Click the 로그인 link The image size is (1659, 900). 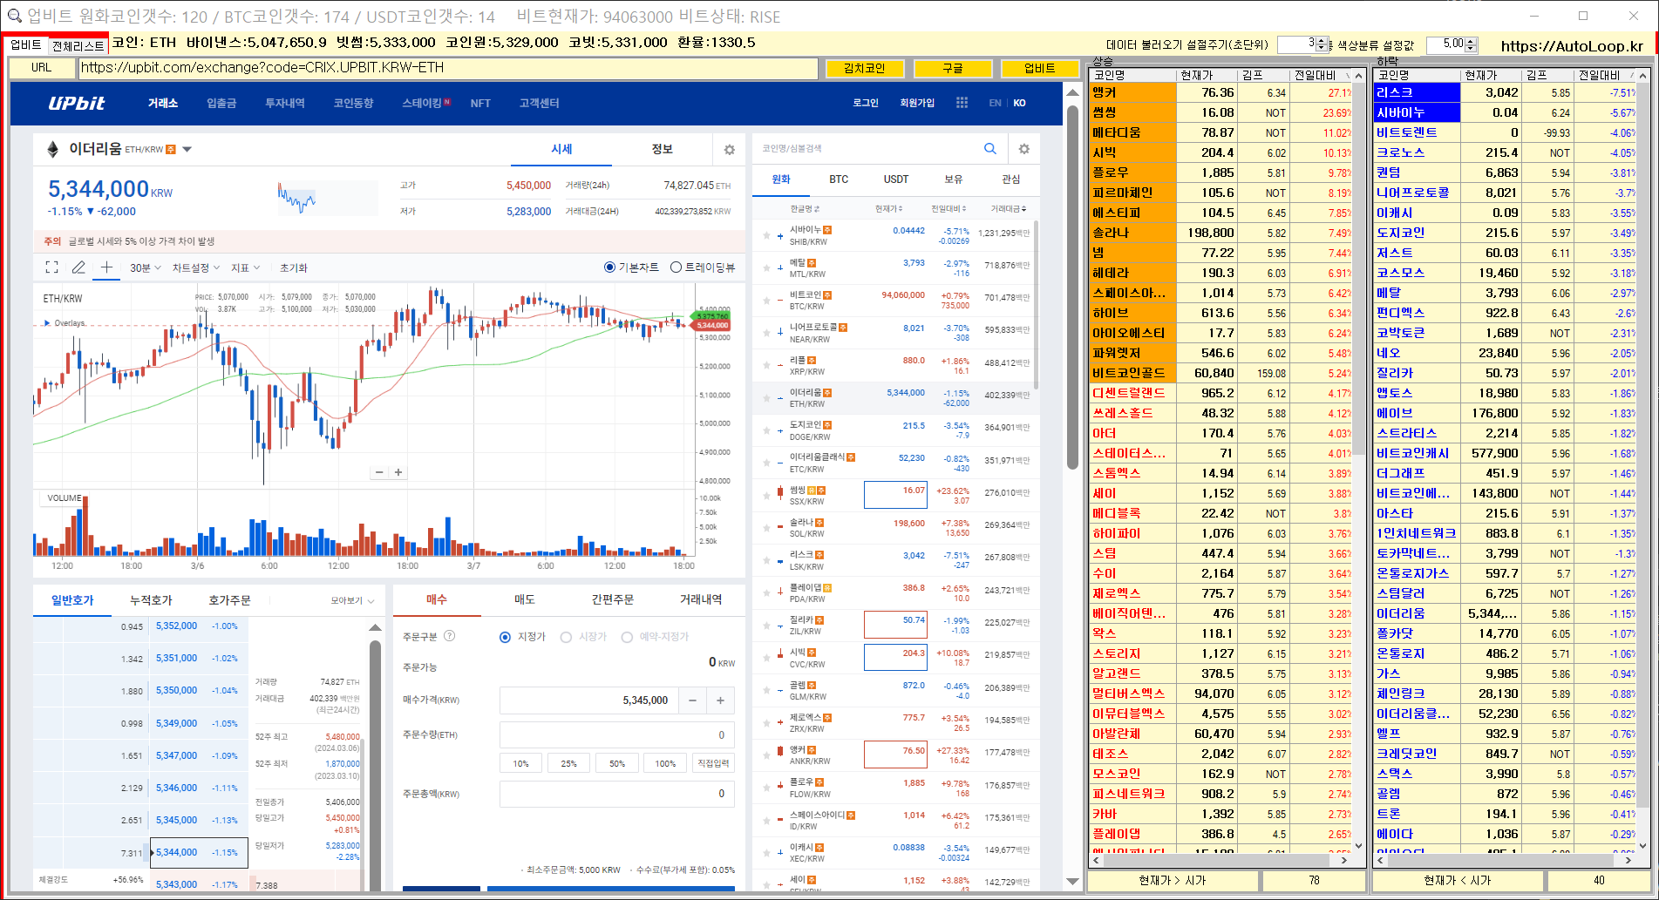pyautogui.click(x=866, y=103)
